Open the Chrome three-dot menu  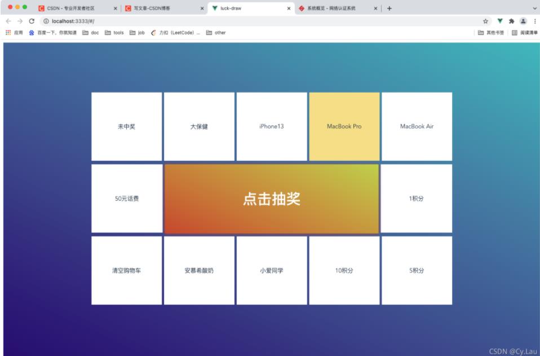click(x=534, y=21)
